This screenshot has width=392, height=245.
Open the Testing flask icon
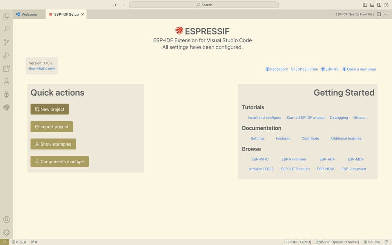[x=6, y=81]
